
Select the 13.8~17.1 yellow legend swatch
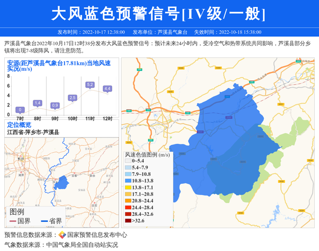128,188
